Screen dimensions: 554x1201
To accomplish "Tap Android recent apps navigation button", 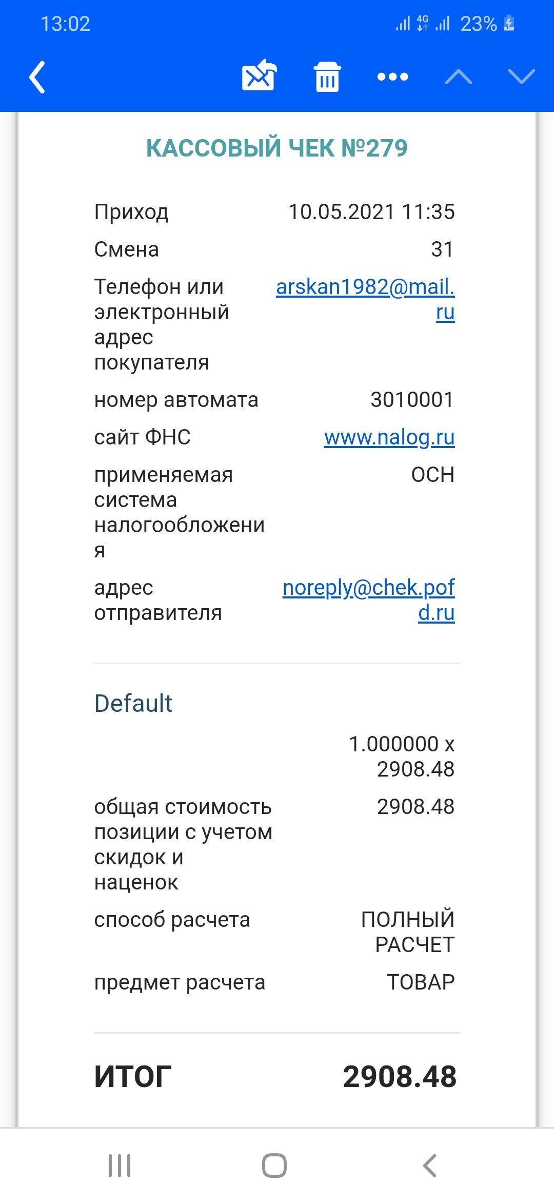I will (120, 1165).
